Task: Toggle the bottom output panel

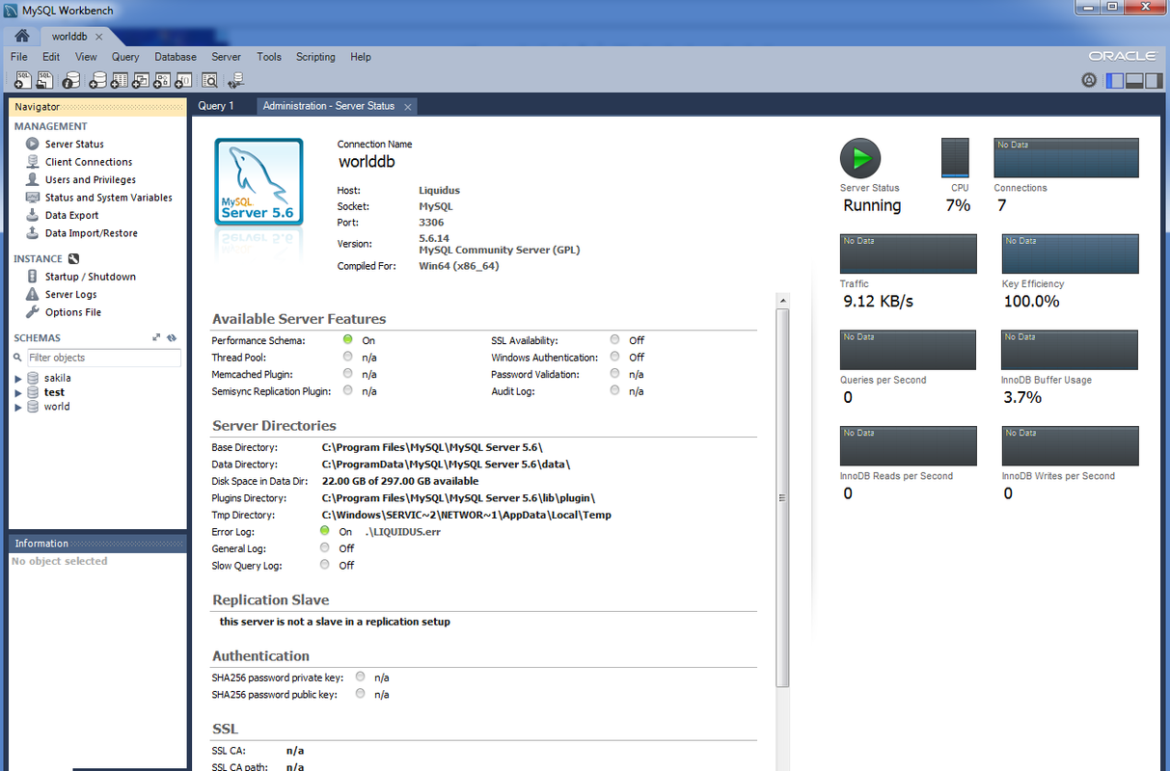Action: [1135, 81]
